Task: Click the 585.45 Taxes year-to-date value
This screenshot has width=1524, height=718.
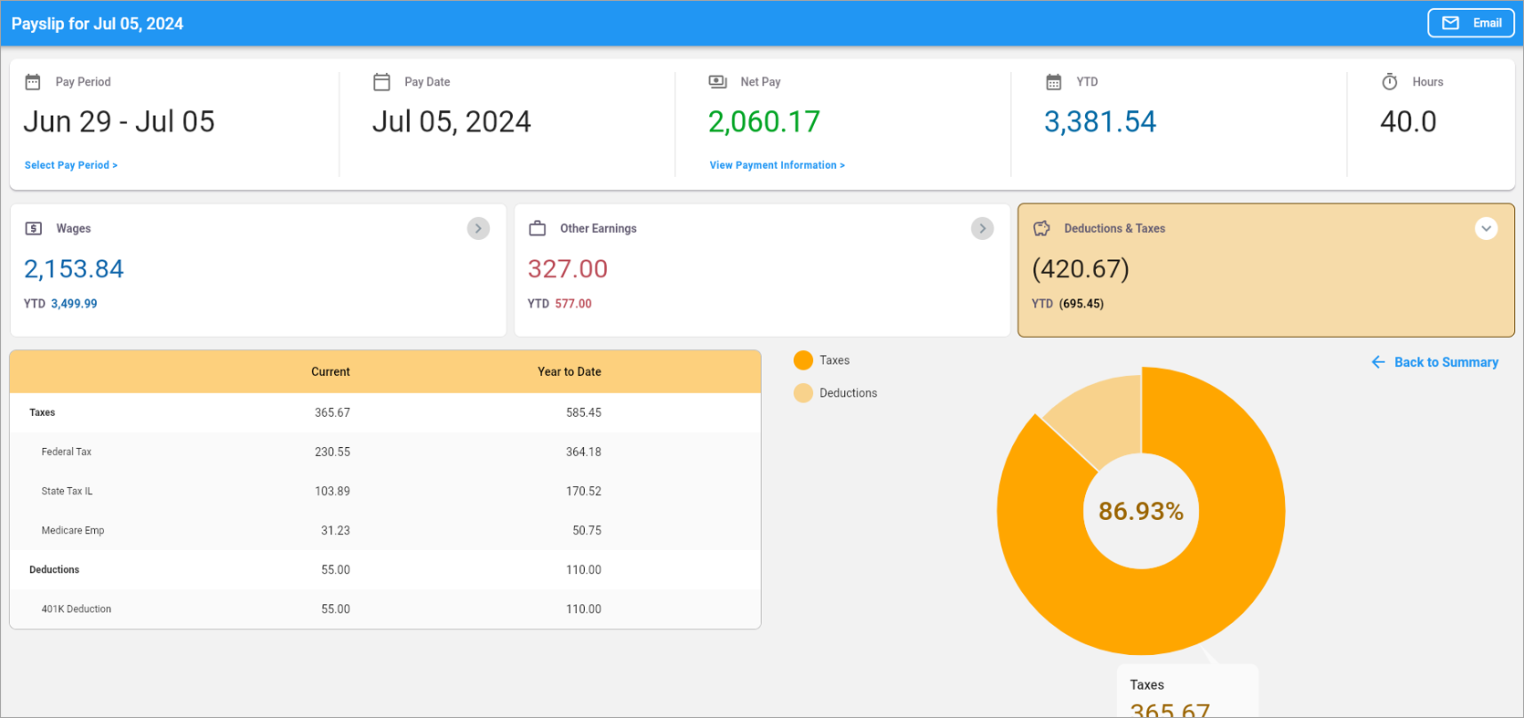Action: point(583,412)
